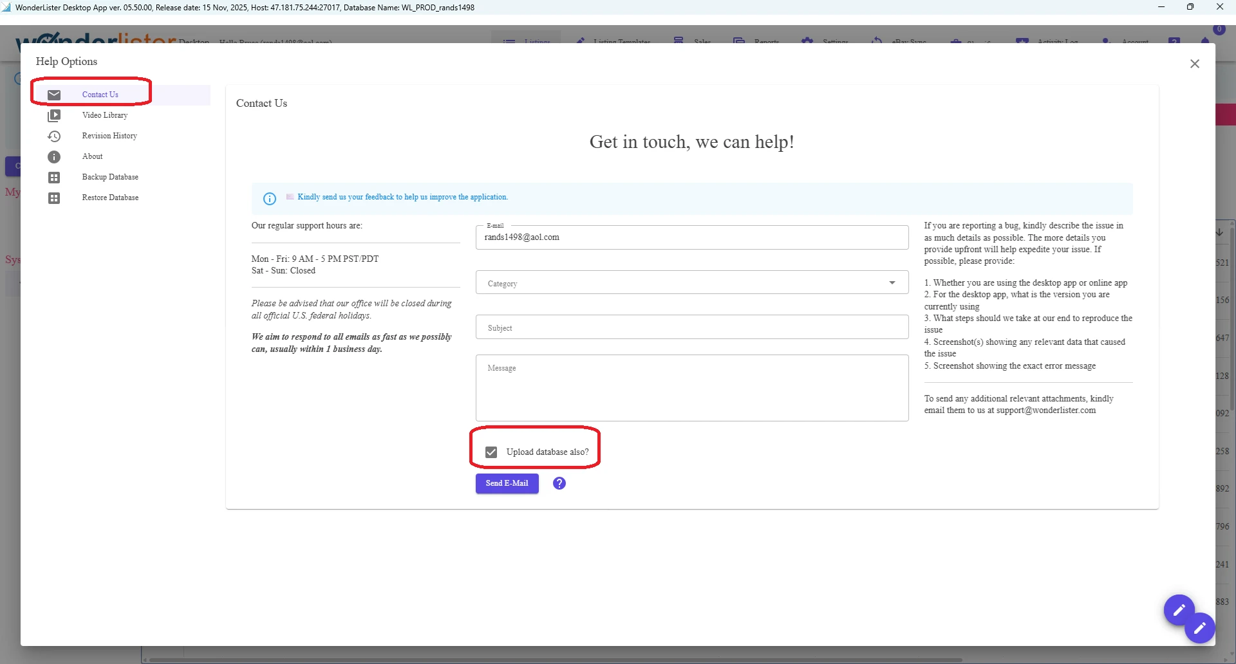
Task: Select Contact Us in the Help Options list
Action: (x=100, y=95)
